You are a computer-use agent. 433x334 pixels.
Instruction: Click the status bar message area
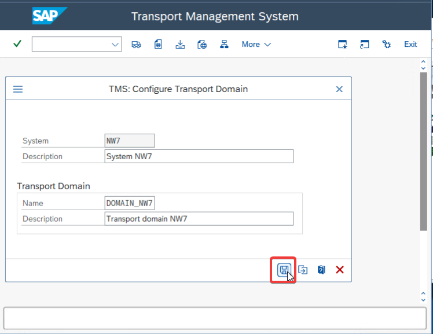click(x=215, y=318)
